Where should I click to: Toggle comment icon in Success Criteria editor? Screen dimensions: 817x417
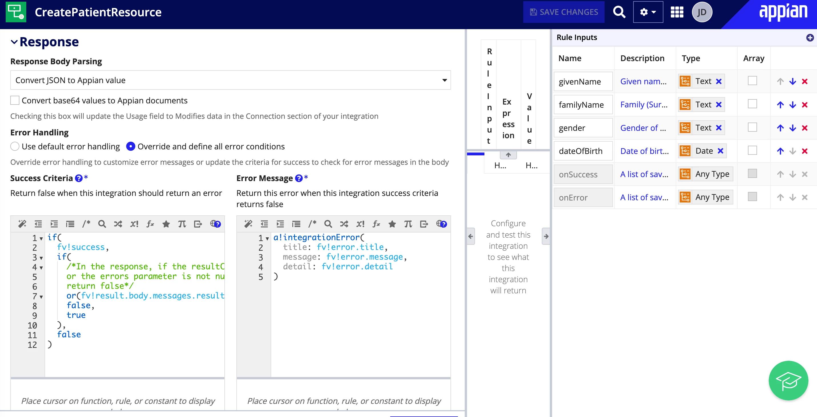point(86,224)
